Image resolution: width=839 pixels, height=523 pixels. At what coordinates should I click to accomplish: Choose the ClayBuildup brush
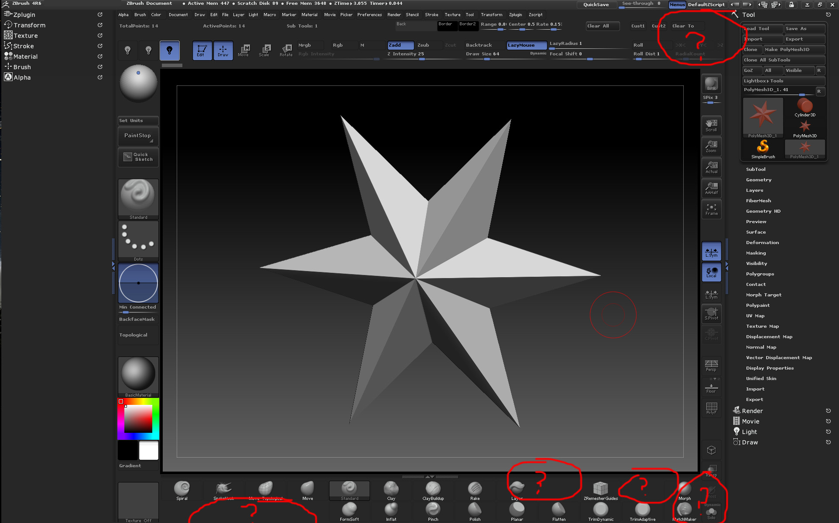coord(433,491)
